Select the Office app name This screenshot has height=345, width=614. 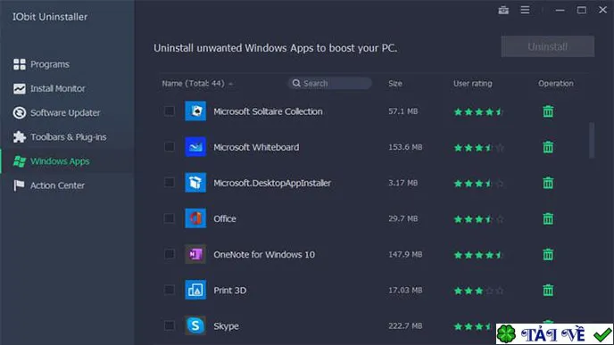coord(225,218)
